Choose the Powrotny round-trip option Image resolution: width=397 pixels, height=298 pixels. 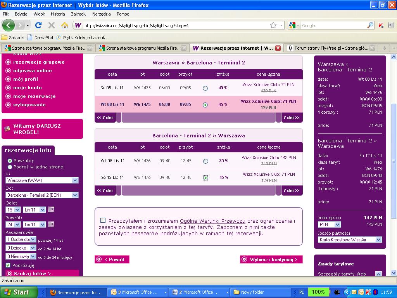10,161
